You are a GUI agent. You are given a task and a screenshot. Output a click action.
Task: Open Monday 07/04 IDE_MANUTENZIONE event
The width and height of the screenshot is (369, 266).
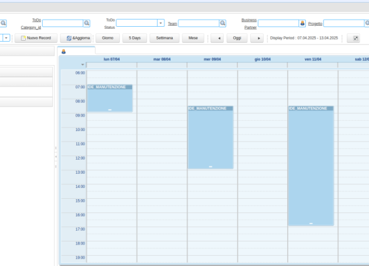click(x=109, y=98)
